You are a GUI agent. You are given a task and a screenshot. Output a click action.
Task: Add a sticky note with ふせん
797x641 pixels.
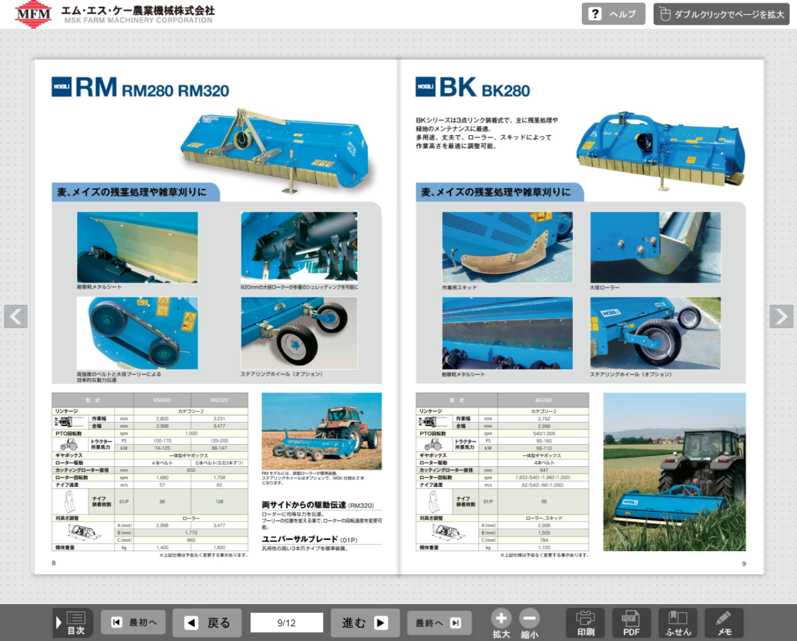point(678,623)
